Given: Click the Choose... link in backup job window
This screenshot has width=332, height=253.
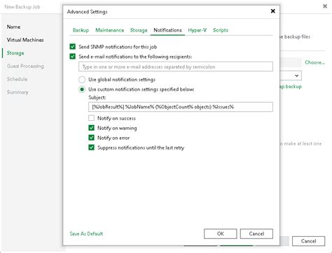Looking at the screenshot, I should (x=314, y=62).
